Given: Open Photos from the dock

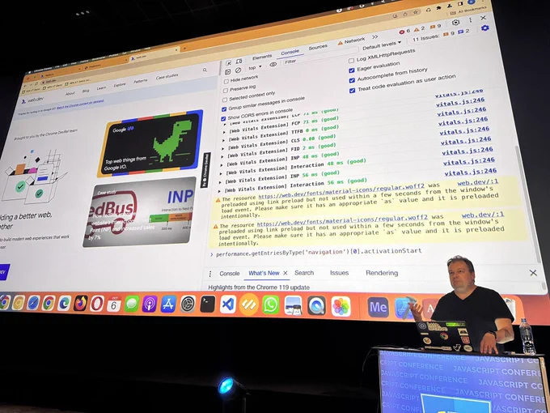Looking at the screenshot, I should click(x=341, y=306).
